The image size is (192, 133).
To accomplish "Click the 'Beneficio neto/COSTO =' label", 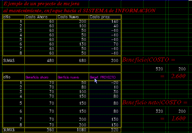I will pyautogui.click(x=155, y=103).
